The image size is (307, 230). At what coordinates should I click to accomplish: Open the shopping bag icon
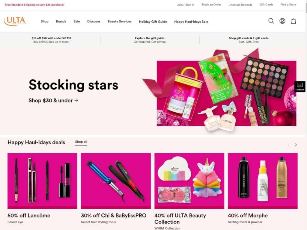[293, 21]
